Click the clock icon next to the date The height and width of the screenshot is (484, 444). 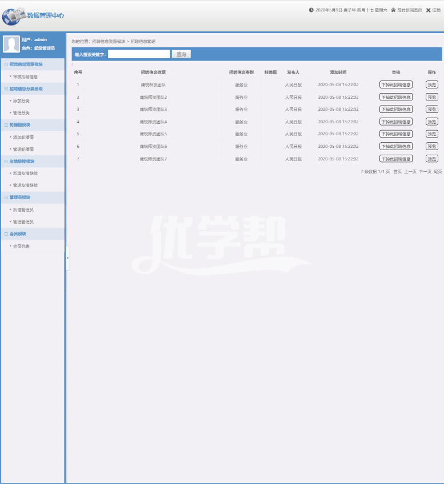[x=311, y=10]
